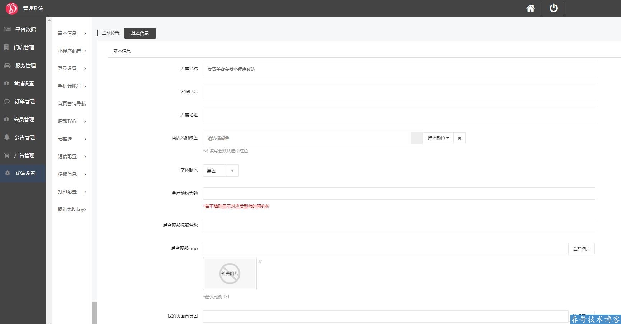Viewport: 621px width, 324px height.
Task: Clear the selected shop color
Action: (x=459, y=138)
